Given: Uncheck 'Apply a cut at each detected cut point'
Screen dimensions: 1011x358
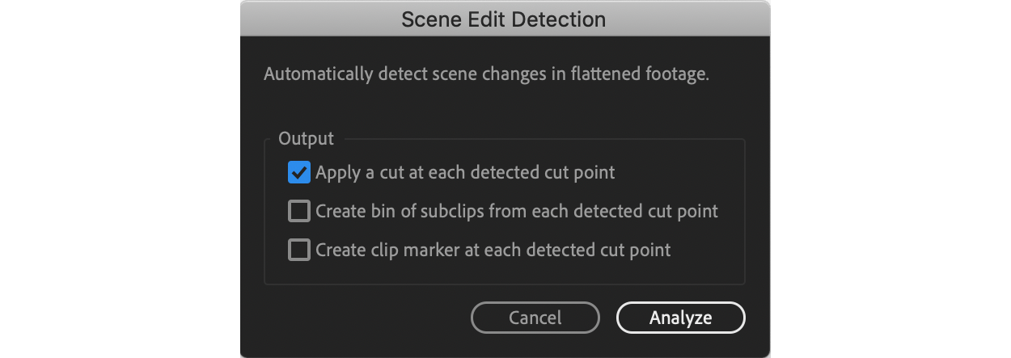Looking at the screenshot, I should [299, 172].
